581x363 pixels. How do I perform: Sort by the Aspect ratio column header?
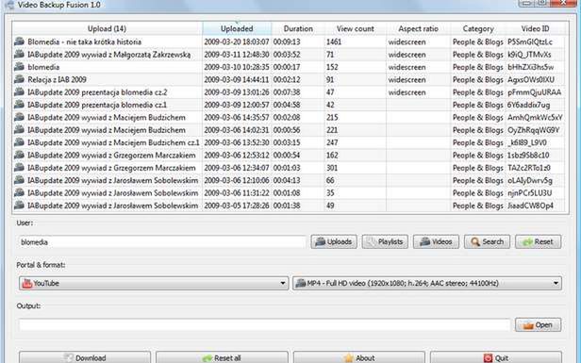(x=419, y=28)
